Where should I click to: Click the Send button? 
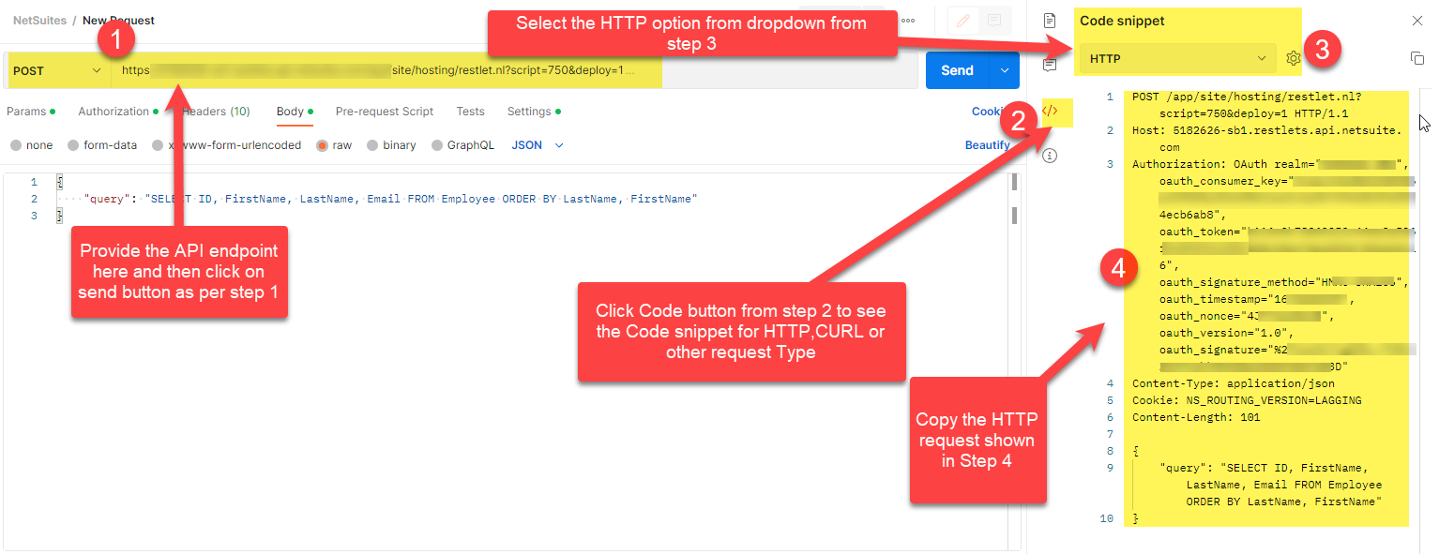(958, 70)
